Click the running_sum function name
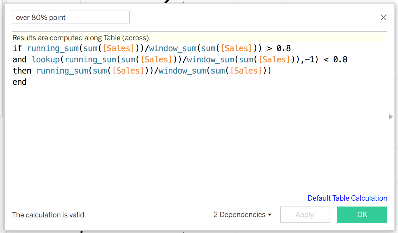The height and width of the screenshot is (233, 398). (x=53, y=48)
